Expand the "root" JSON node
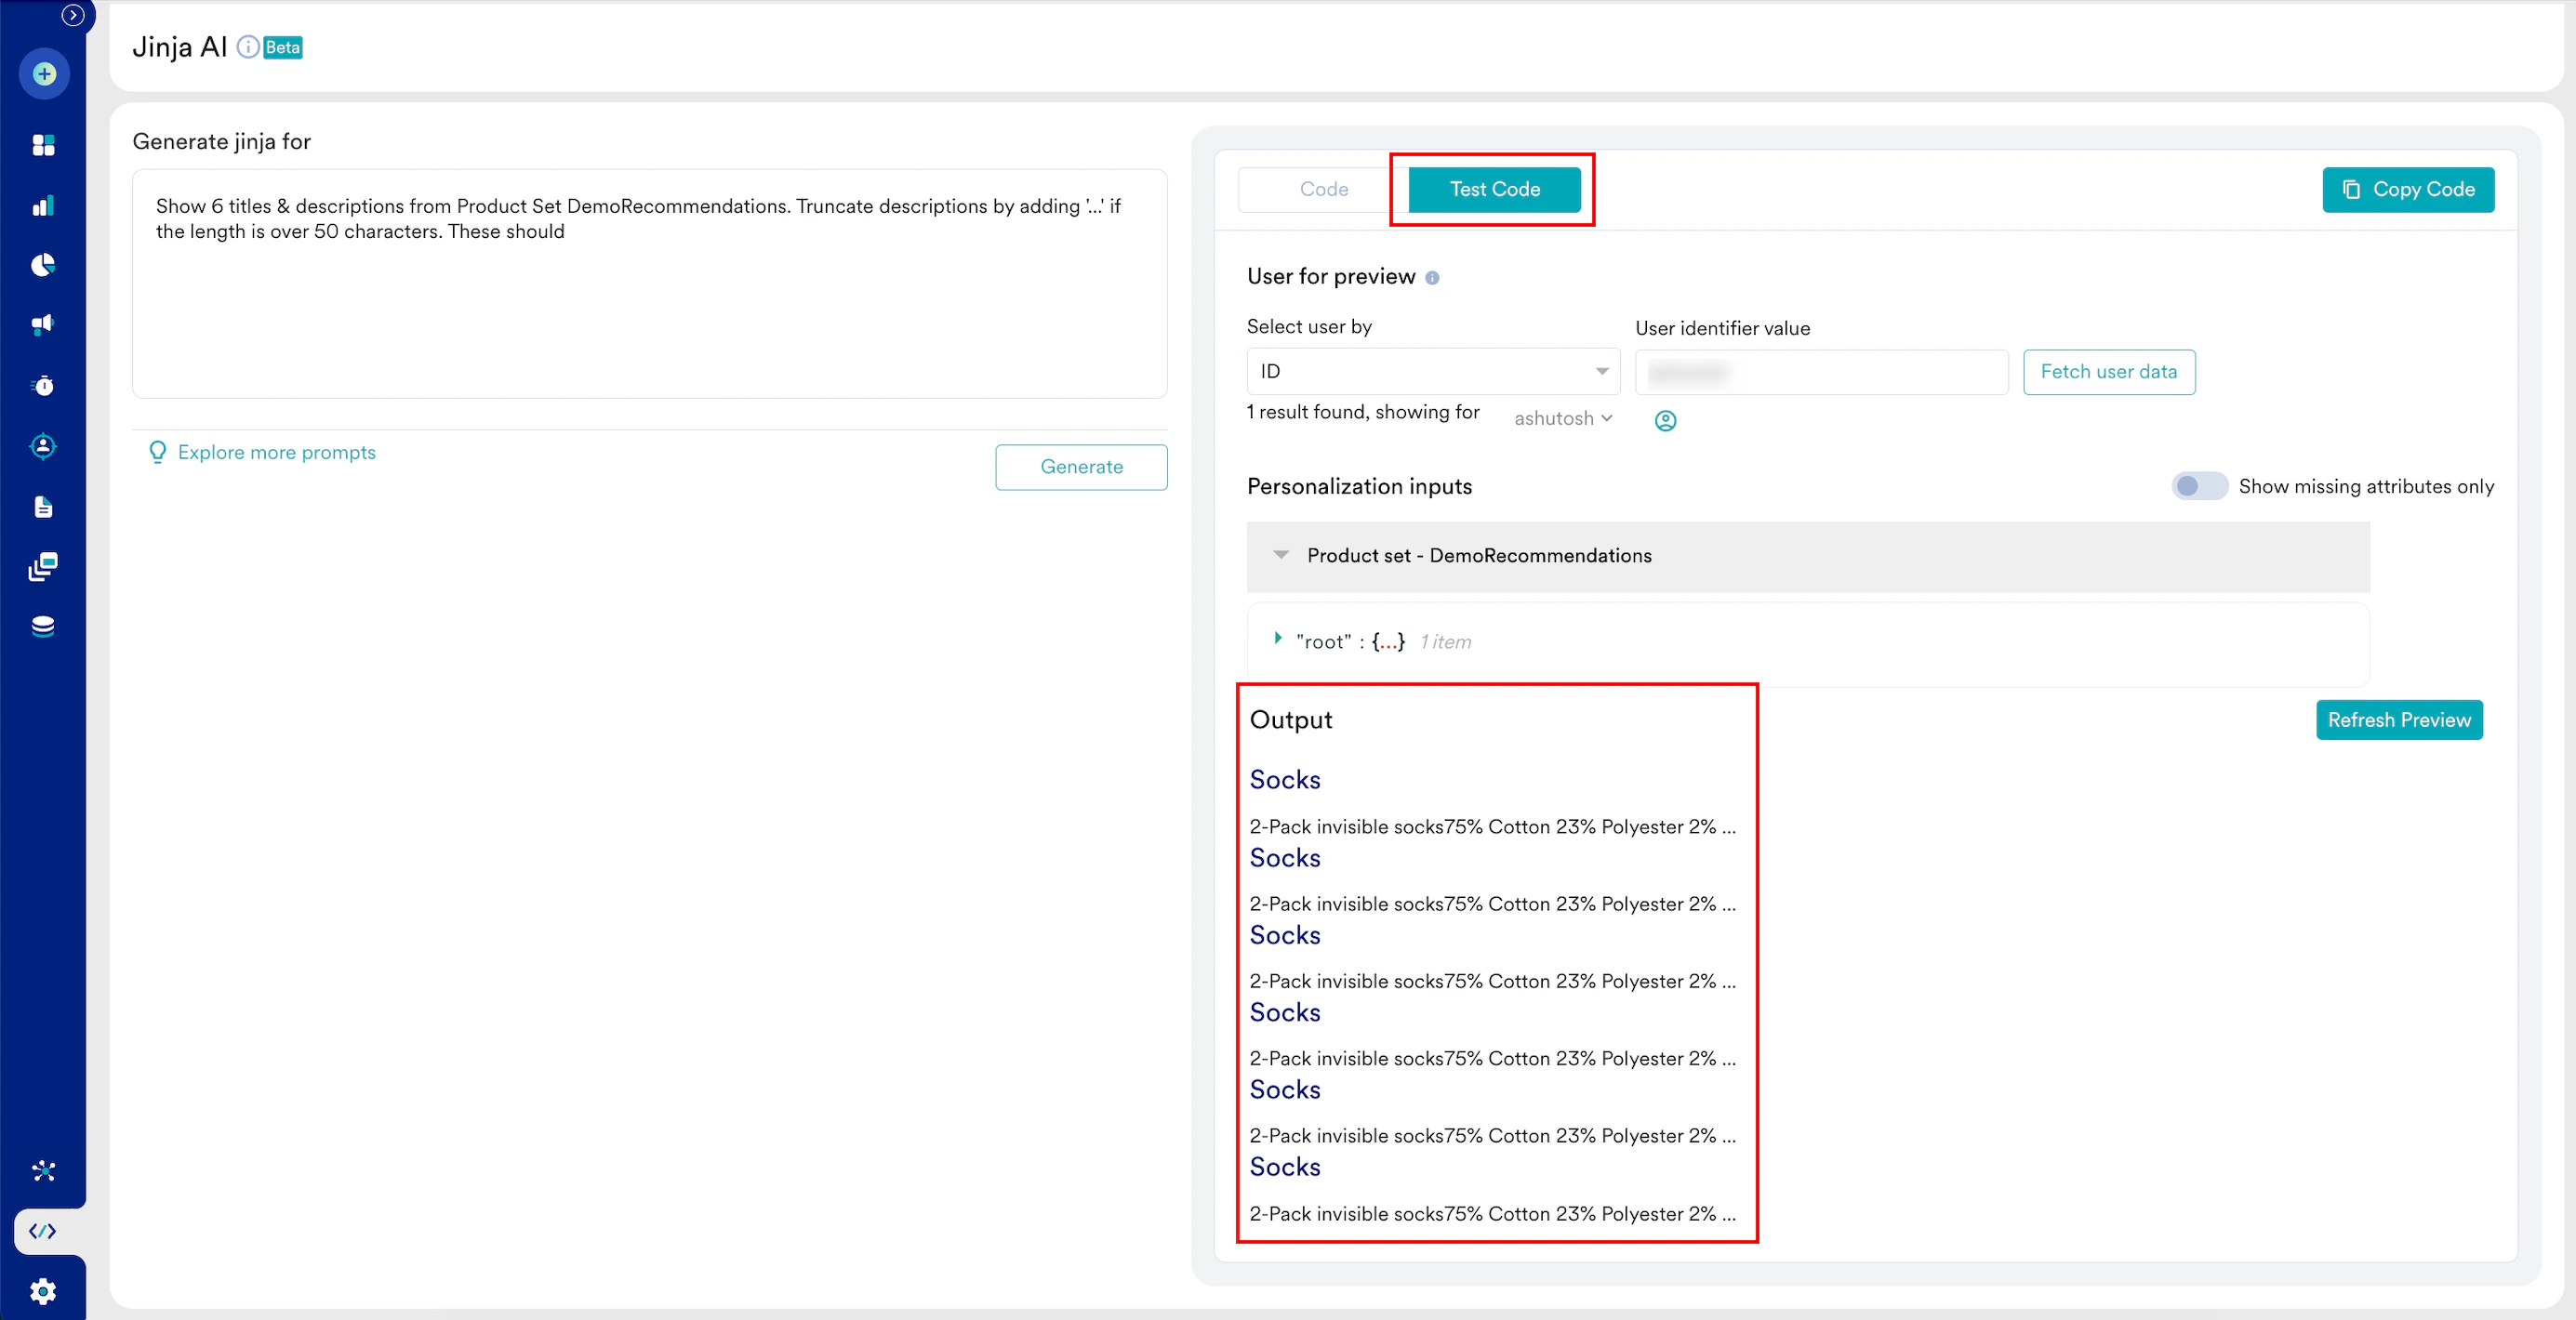The height and width of the screenshot is (1320, 2576). point(1278,639)
